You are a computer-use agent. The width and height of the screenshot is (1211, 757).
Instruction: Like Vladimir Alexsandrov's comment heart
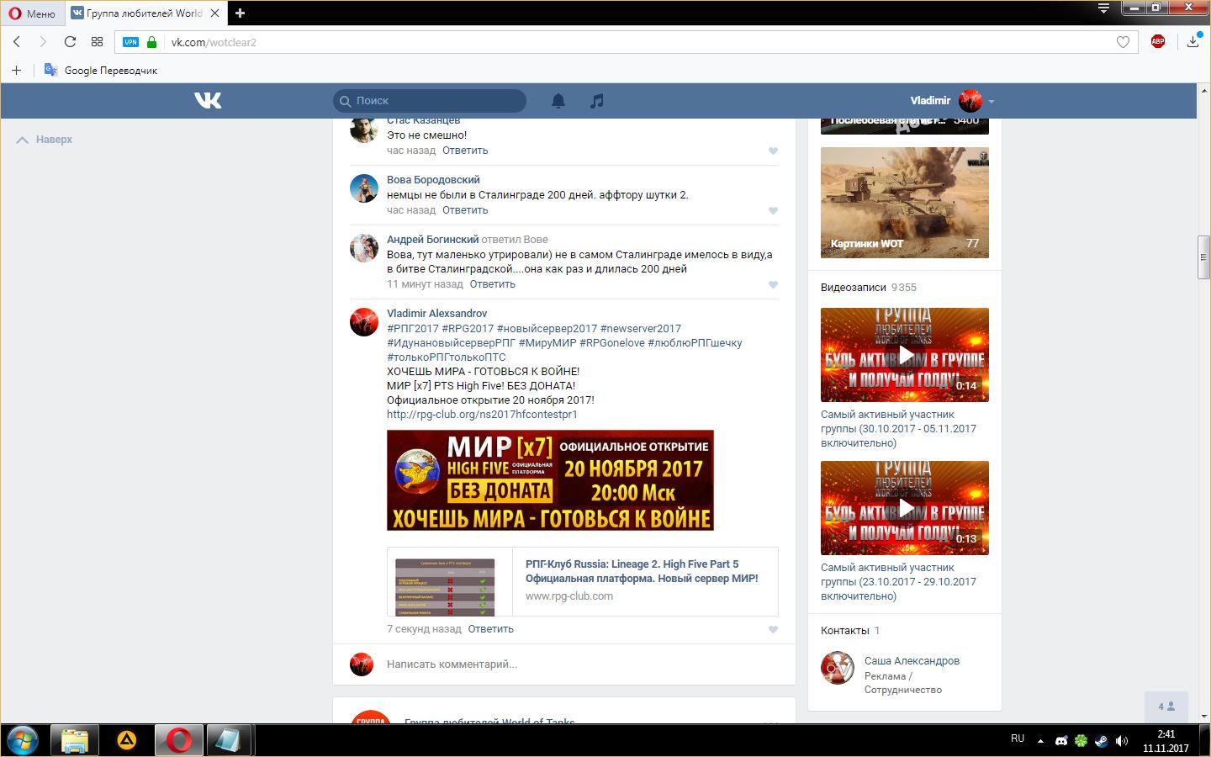[773, 629]
